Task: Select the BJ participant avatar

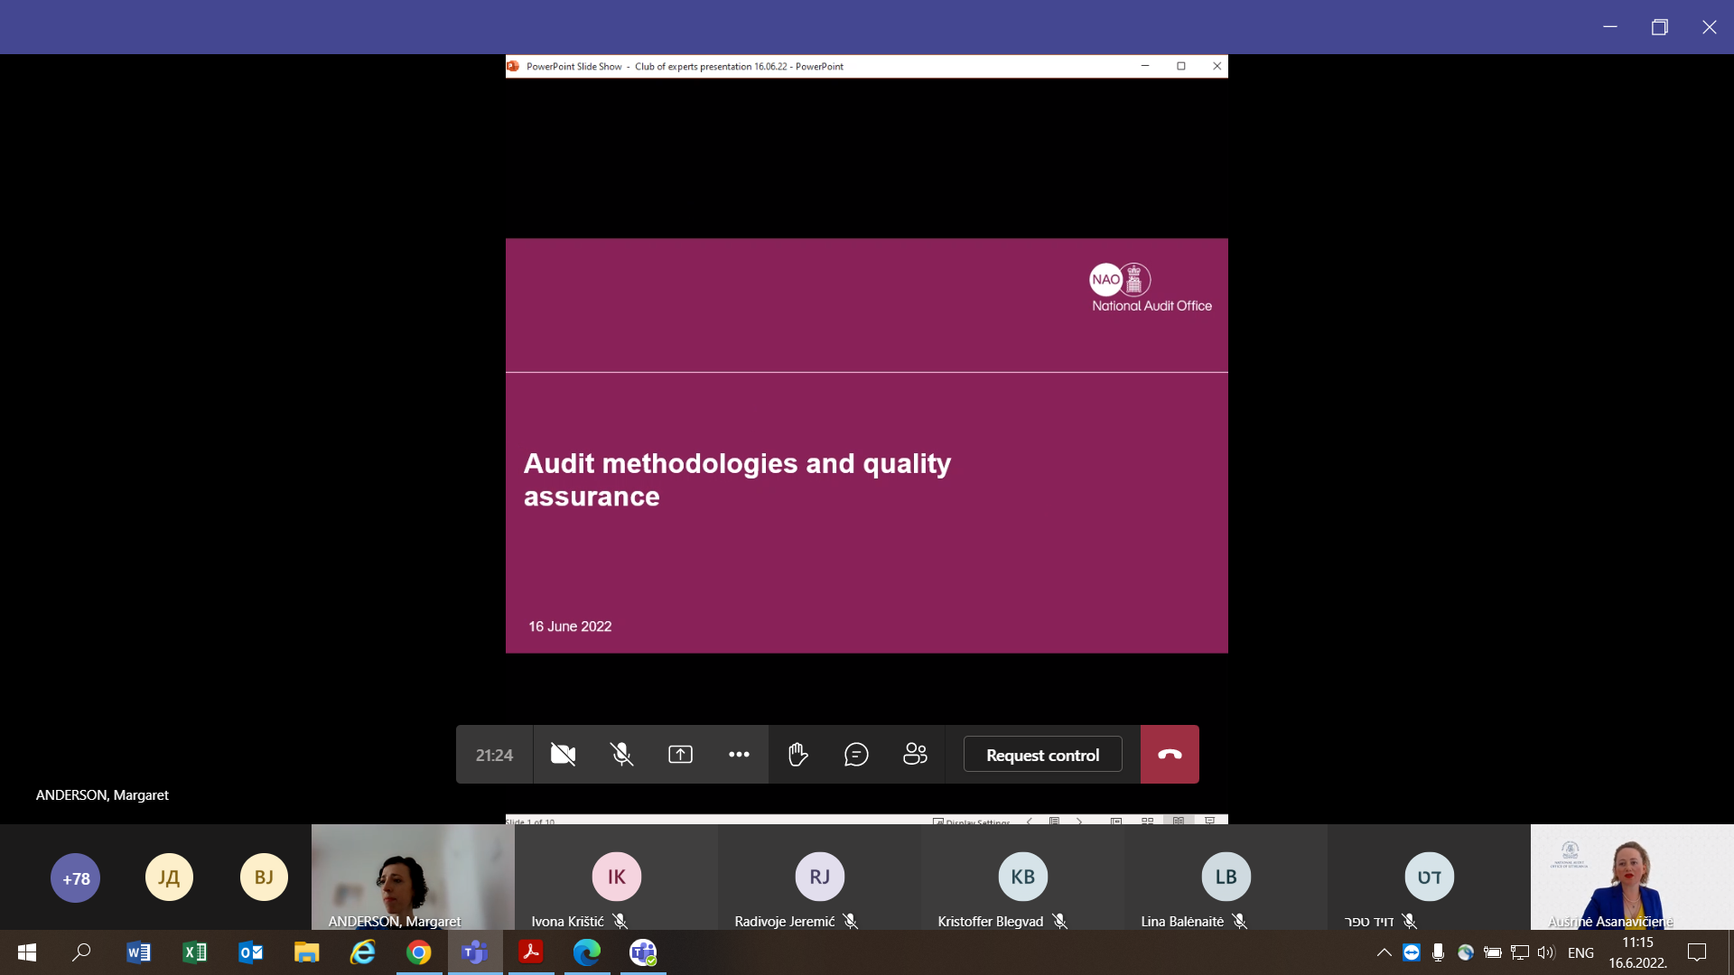Action: click(x=264, y=877)
